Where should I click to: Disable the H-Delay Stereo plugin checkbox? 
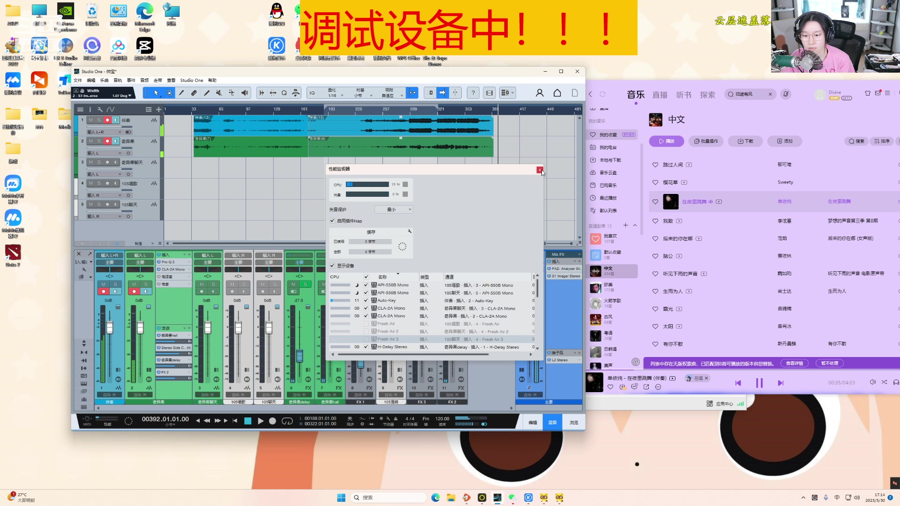[366, 347]
